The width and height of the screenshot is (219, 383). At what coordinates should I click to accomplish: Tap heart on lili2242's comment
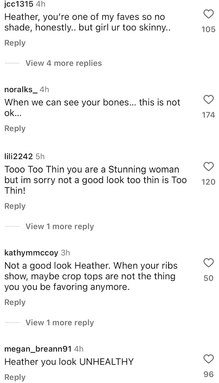tap(208, 167)
